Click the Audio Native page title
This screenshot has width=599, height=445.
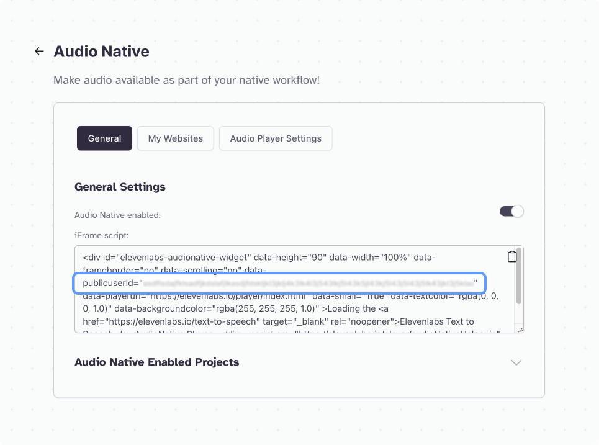pos(101,52)
